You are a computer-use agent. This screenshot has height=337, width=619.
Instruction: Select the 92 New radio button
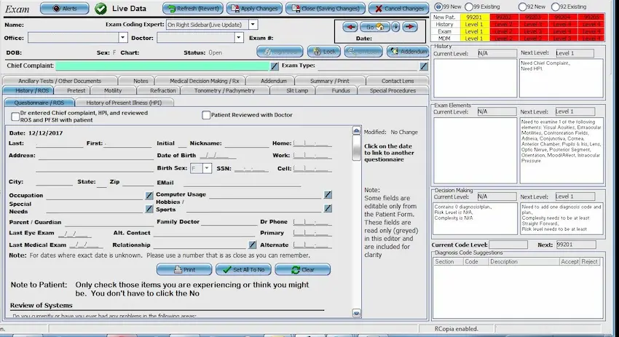tap(522, 7)
